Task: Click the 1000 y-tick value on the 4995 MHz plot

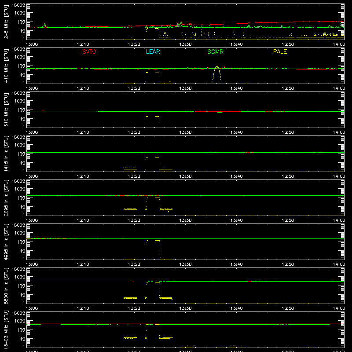Action: pyautogui.click(x=20, y=233)
